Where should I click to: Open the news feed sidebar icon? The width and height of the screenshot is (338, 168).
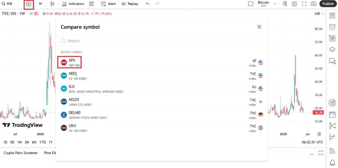(x=332, y=38)
